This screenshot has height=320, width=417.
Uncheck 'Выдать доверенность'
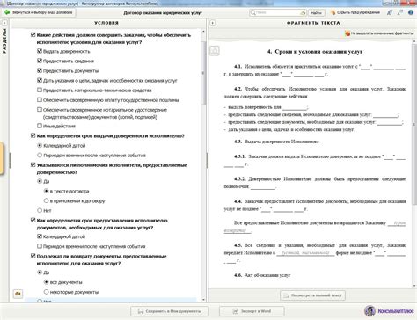tap(40, 51)
